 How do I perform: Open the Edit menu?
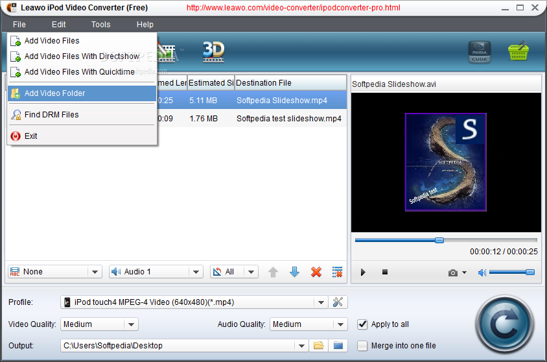(58, 25)
